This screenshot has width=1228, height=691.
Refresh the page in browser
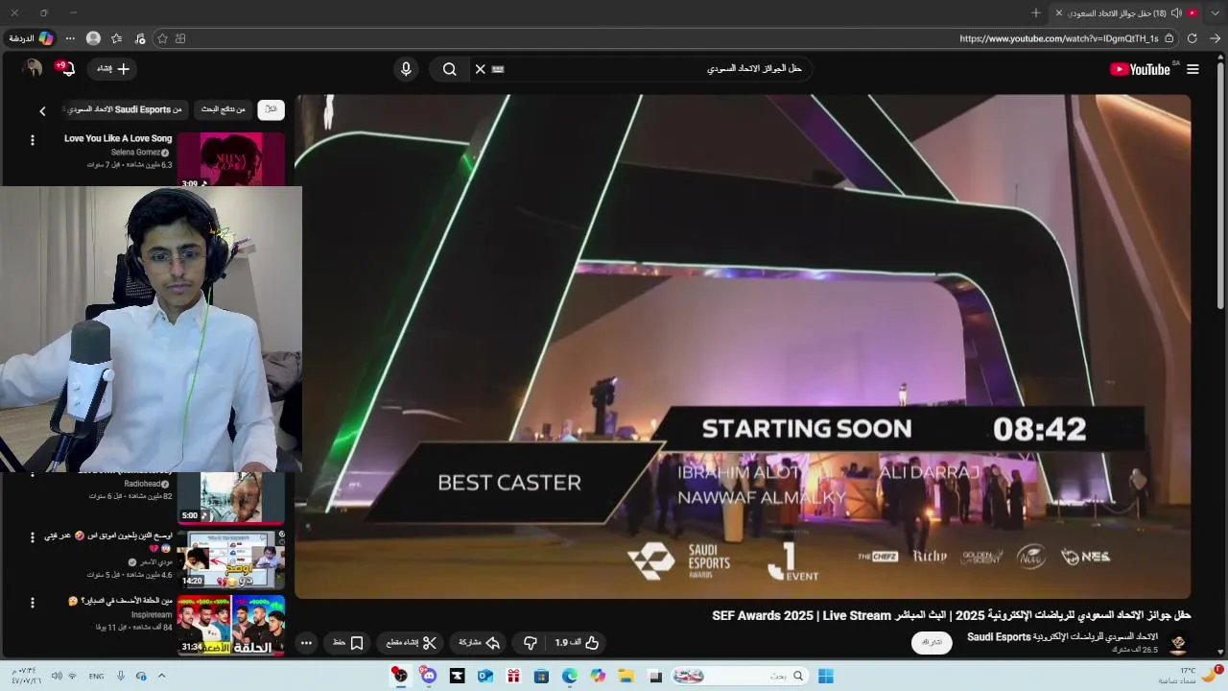(x=1193, y=38)
